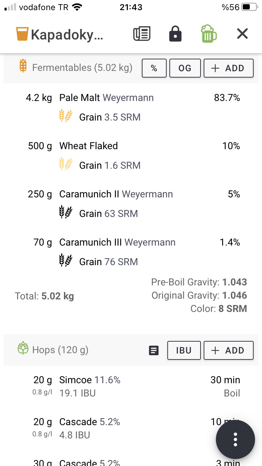Open the floating three-dot more menu

tap(235, 439)
